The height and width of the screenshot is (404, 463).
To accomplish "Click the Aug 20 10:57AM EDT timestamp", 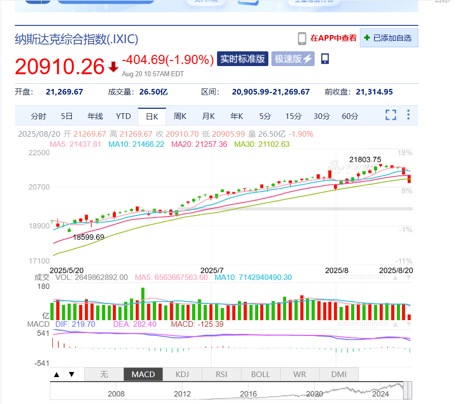I will 153,74.
